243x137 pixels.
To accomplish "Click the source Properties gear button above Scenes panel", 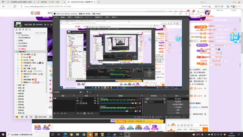I will (82, 92).
